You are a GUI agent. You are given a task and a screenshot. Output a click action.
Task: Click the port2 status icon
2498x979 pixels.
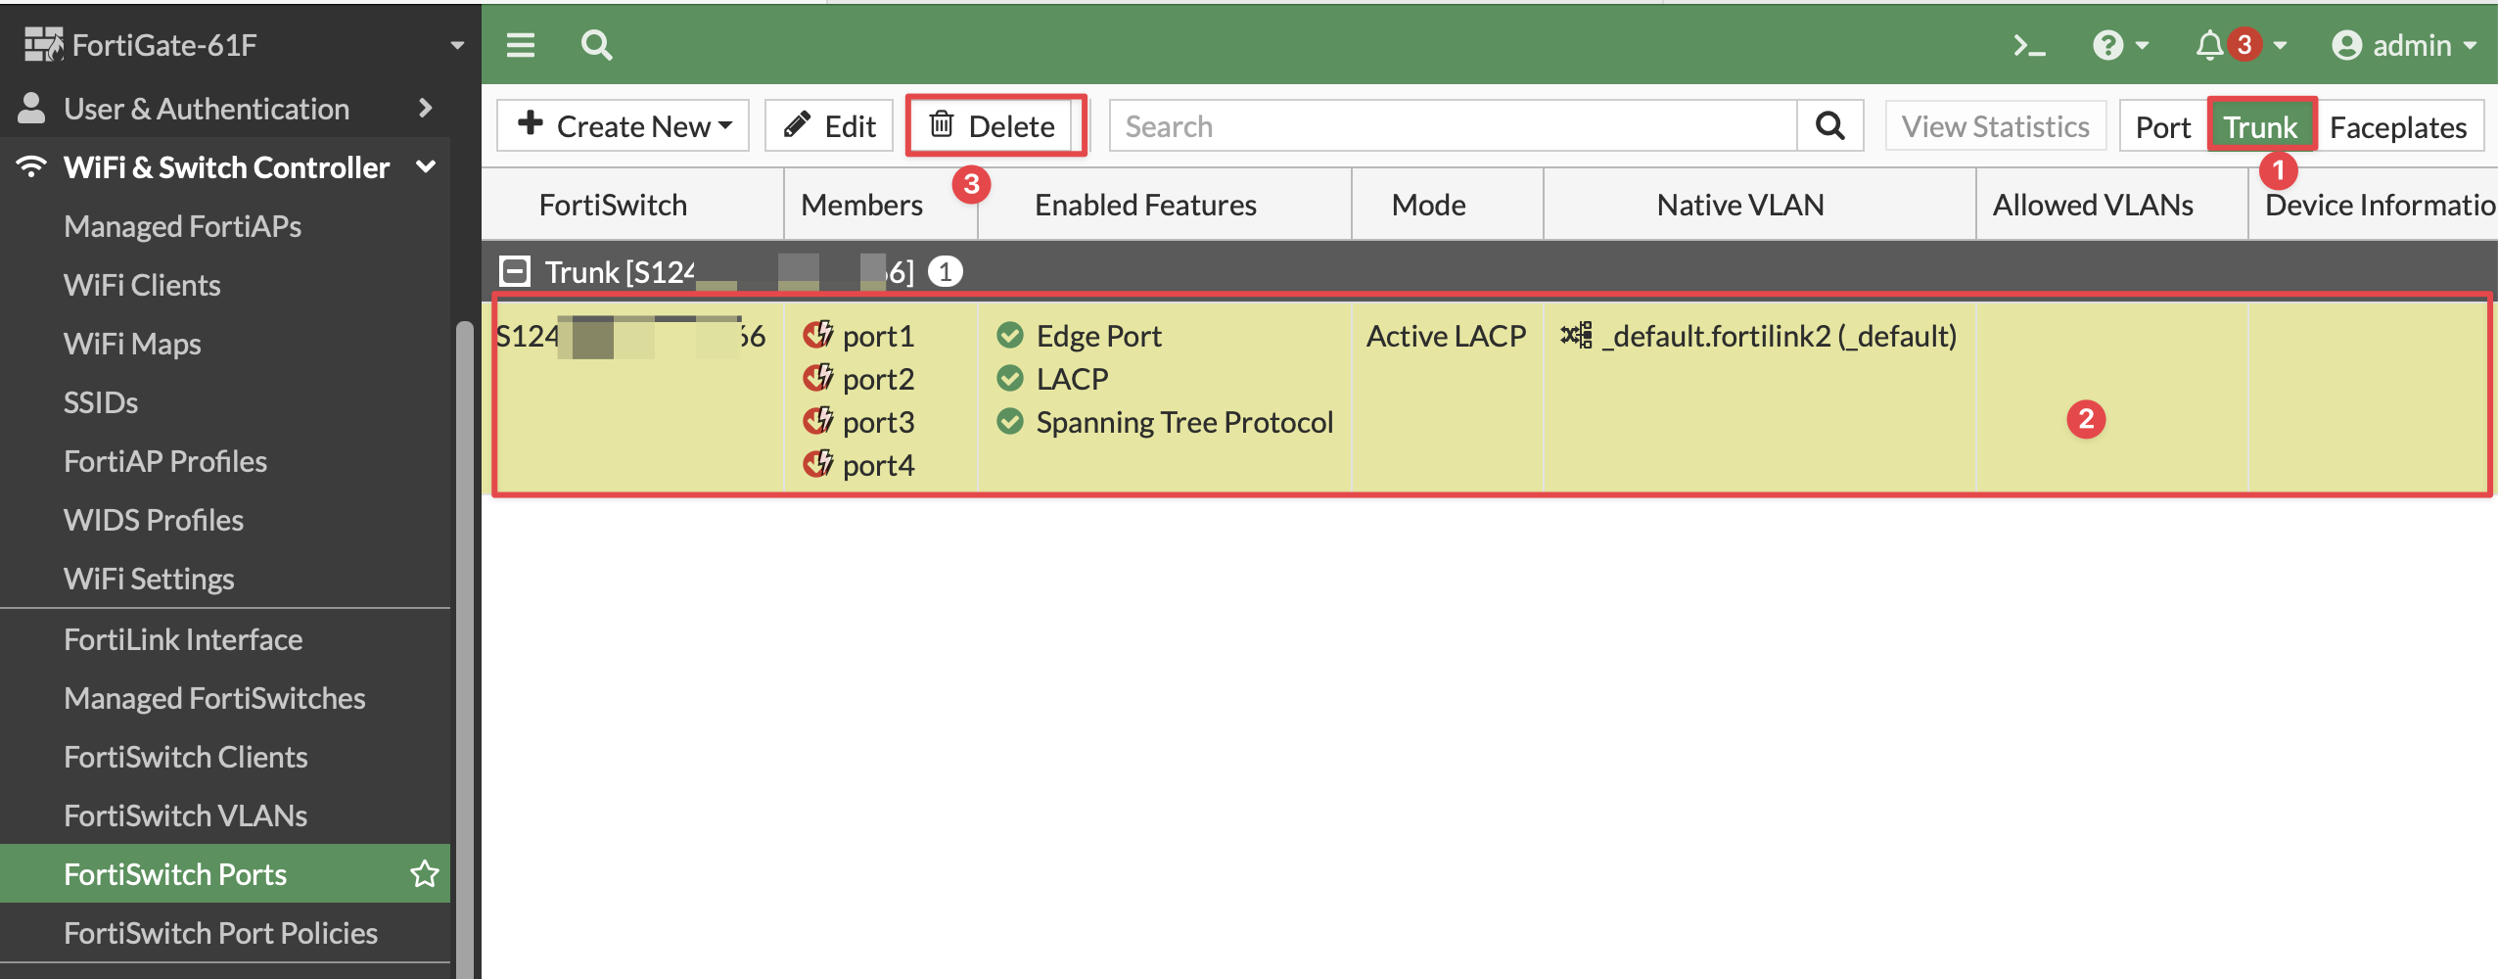click(x=817, y=378)
